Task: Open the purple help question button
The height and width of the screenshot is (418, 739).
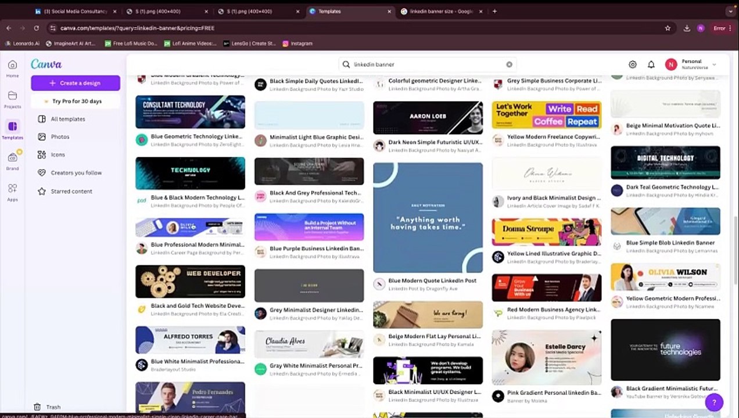Action: coord(714,402)
